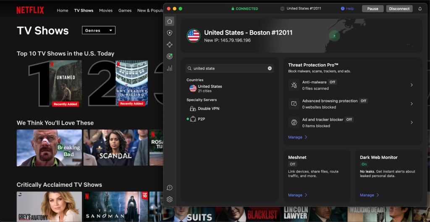Open the Netflix Genres dropdown

pos(99,30)
